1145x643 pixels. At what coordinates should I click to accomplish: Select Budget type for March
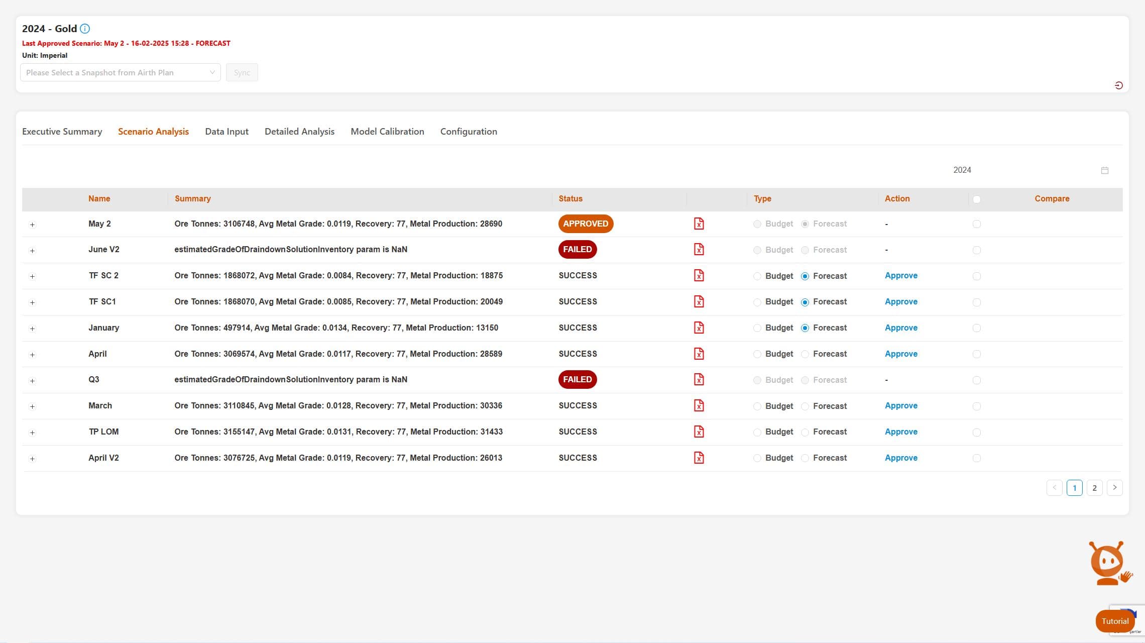[x=757, y=406]
